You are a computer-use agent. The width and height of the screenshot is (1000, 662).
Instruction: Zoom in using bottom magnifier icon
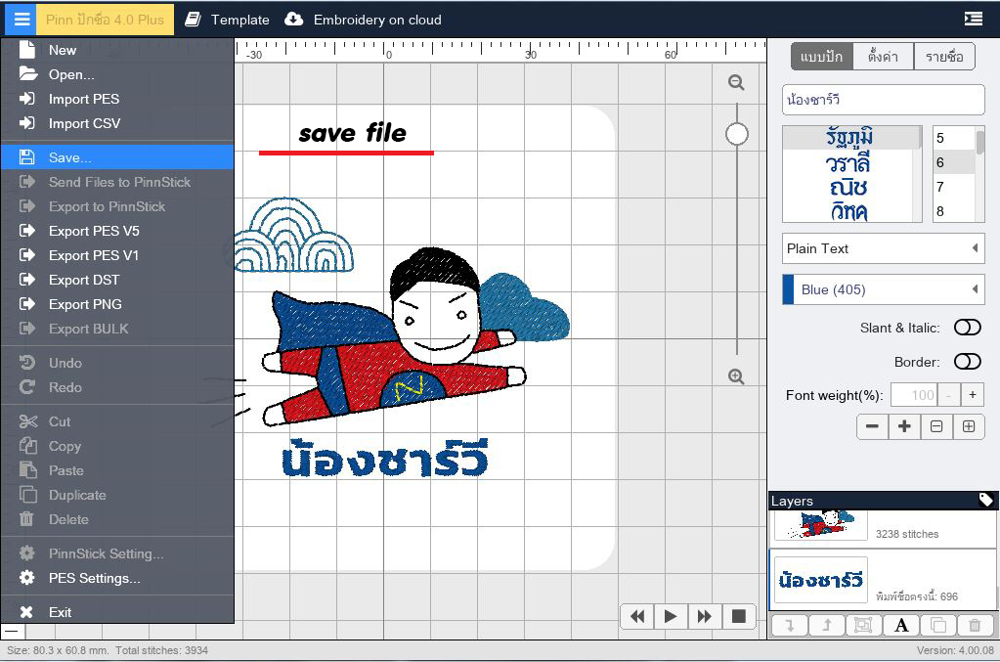[x=737, y=376]
